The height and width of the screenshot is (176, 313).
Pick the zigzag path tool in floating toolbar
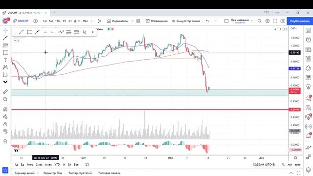(61, 32)
